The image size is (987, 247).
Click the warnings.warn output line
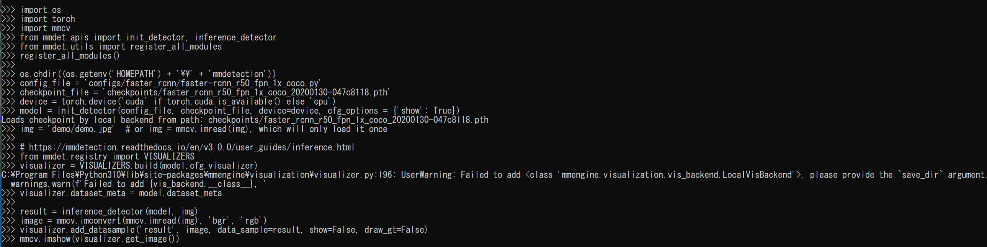click(x=138, y=184)
